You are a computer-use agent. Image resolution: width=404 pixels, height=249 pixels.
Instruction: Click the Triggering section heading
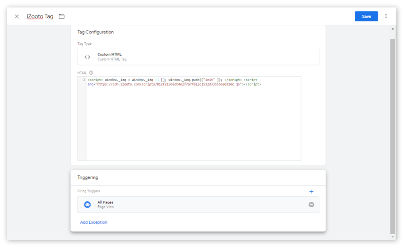coord(88,177)
